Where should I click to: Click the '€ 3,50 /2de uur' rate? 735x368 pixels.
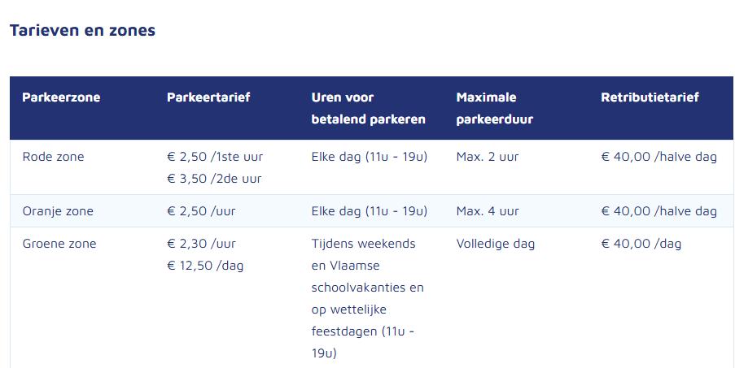[214, 178]
